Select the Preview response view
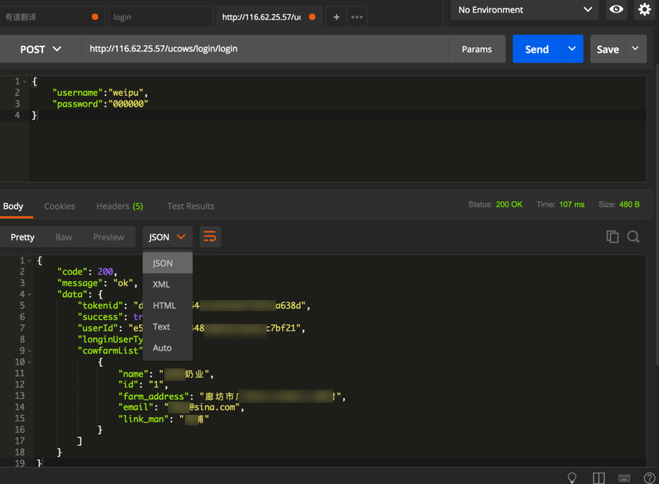 pyautogui.click(x=109, y=237)
